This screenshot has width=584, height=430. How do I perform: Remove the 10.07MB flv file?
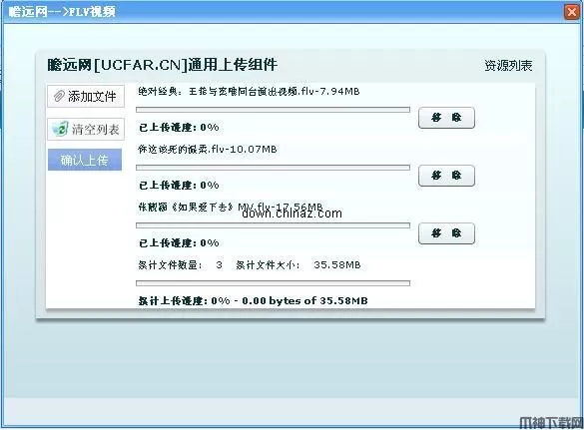tap(446, 176)
